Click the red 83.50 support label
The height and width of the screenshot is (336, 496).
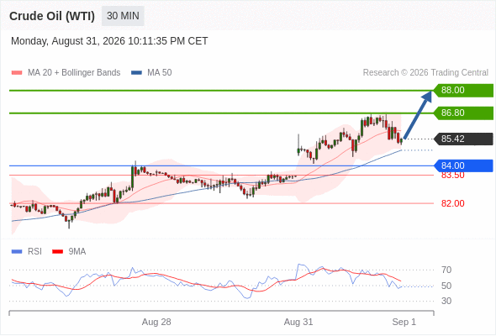tap(453, 176)
